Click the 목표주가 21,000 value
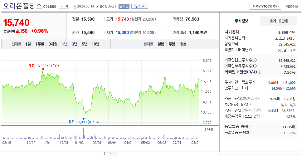The image size is (302, 156). (x=290, y=83)
